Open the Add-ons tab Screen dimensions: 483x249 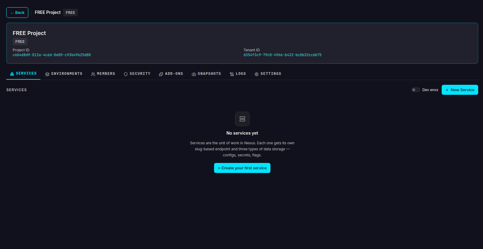pos(171,74)
